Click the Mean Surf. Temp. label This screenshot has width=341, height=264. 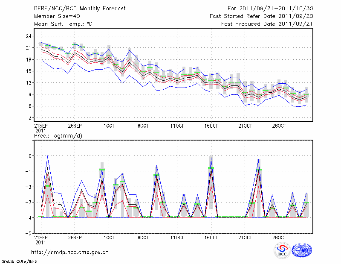[x=63, y=24]
